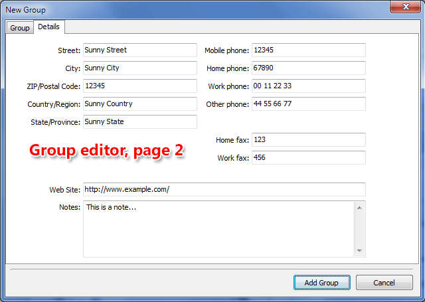Click the Home phone input field
425x302 pixels.
pyautogui.click(x=308, y=68)
